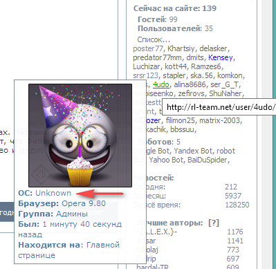Click all-time news count 128250
Screen dimensions: 276x269
(x=237, y=205)
